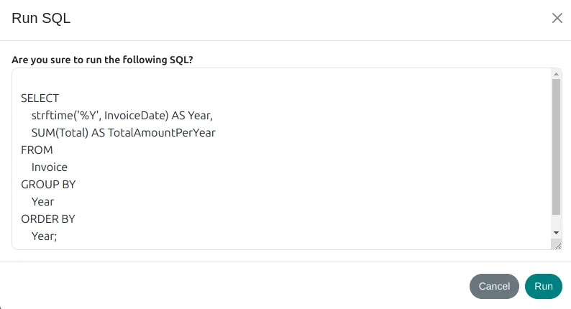
Task: Close the Run SQL dialog
Action: click(x=557, y=18)
